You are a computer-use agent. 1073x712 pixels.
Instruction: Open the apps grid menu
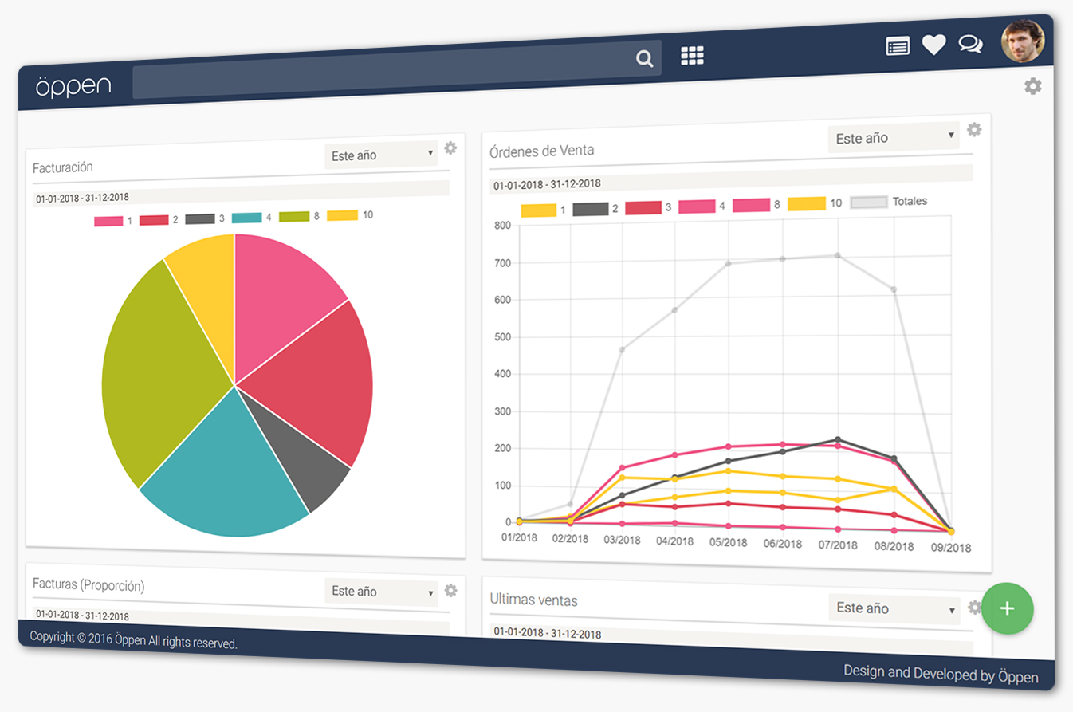coord(692,53)
